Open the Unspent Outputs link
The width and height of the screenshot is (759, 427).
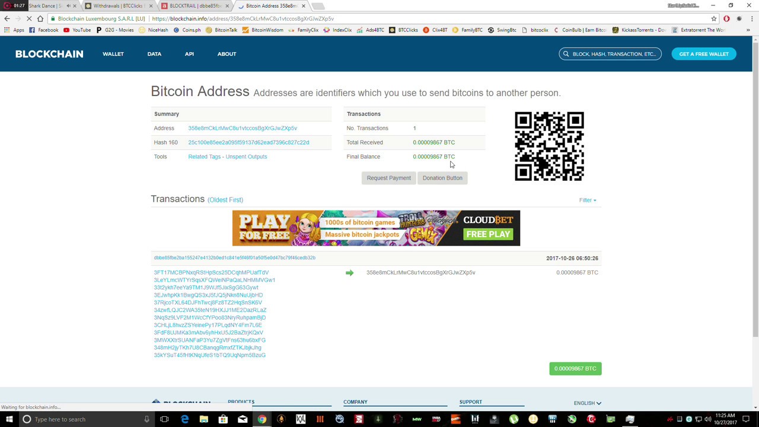[246, 157]
